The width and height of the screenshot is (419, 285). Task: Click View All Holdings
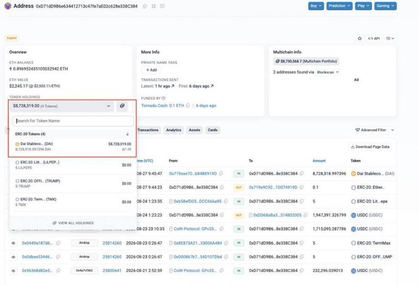click(x=73, y=223)
